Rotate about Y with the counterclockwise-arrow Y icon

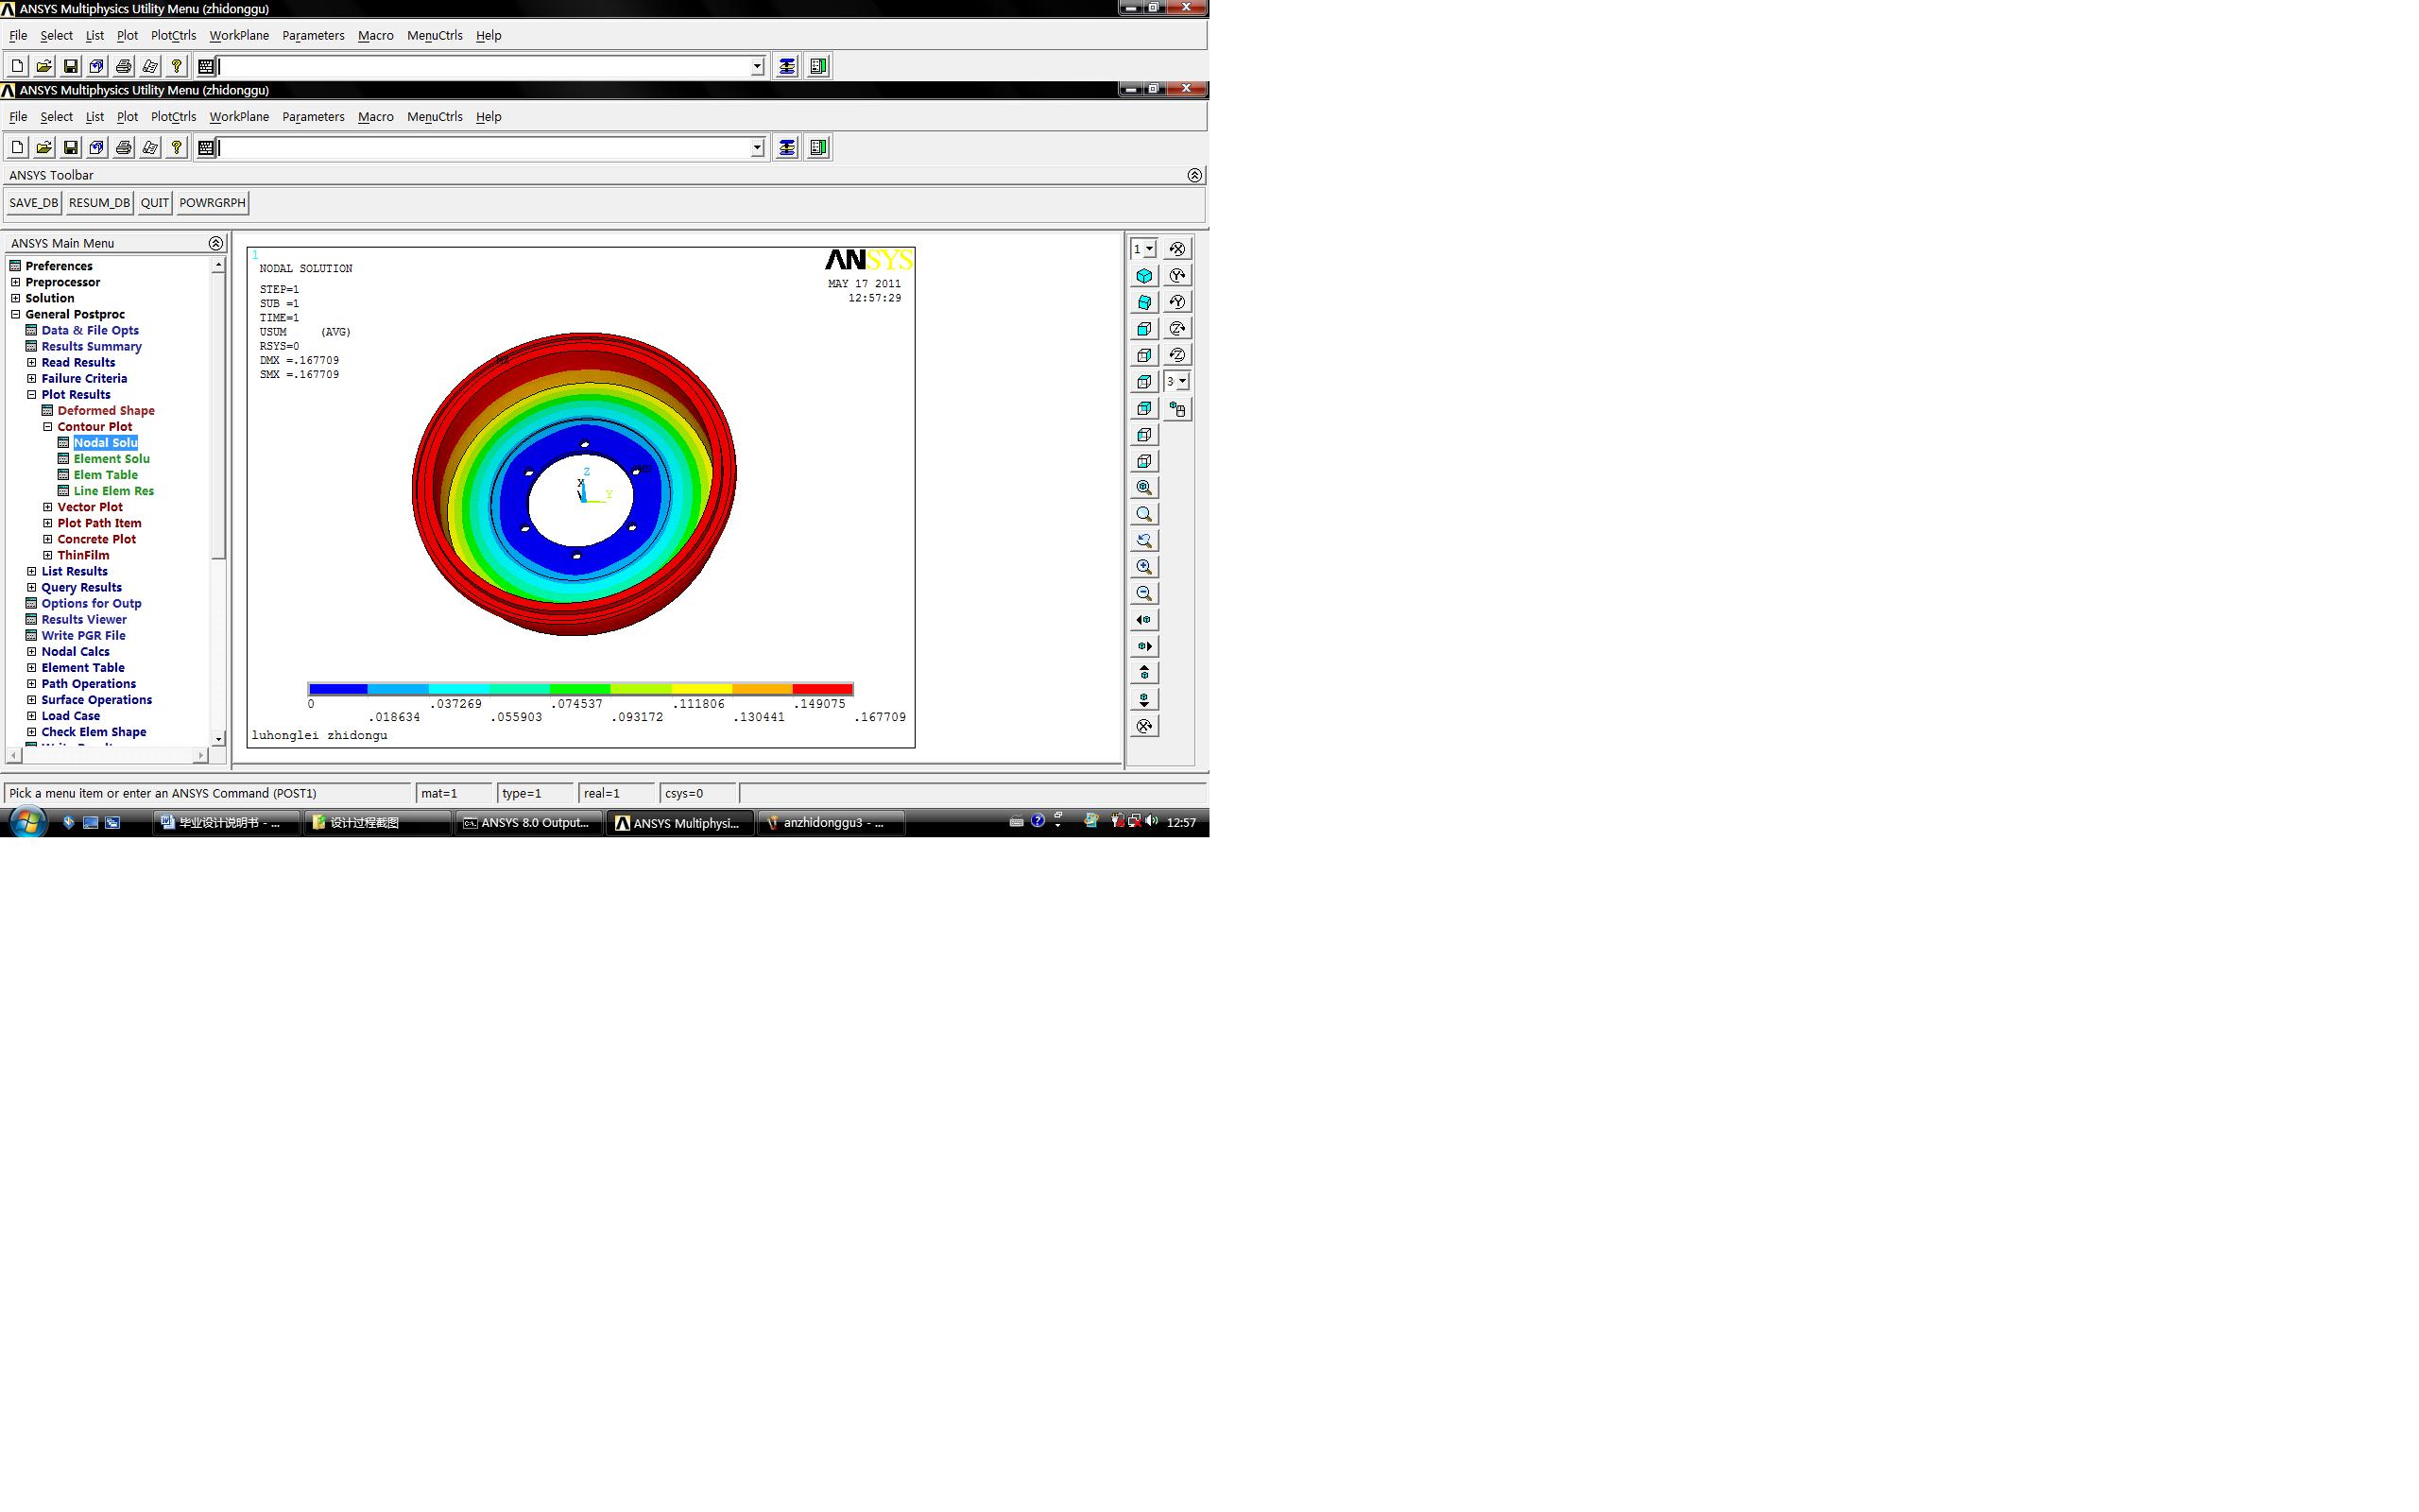1177,302
